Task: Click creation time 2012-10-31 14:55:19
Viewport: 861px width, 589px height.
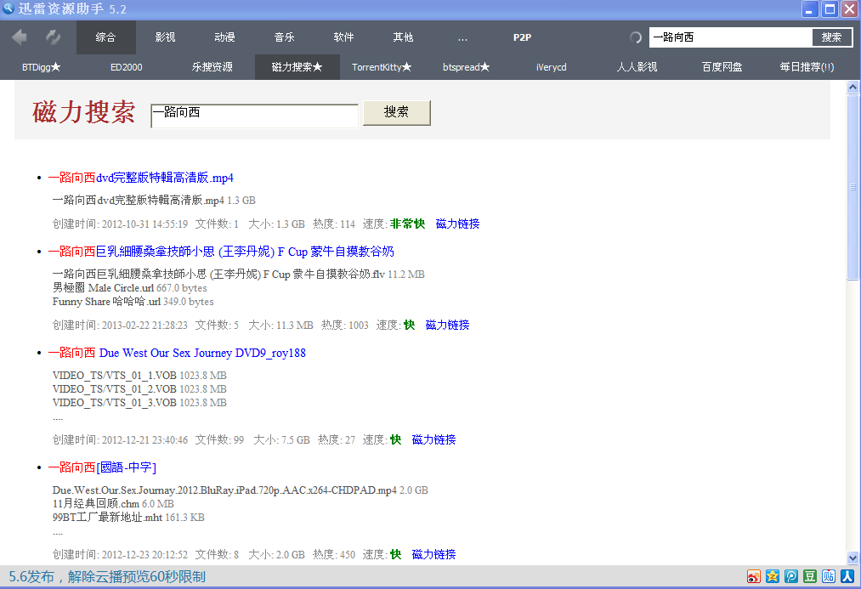Action: pyautogui.click(x=145, y=224)
